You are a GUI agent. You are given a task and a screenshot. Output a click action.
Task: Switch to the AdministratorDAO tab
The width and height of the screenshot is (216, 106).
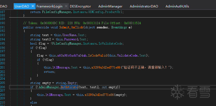[x=144, y=6]
